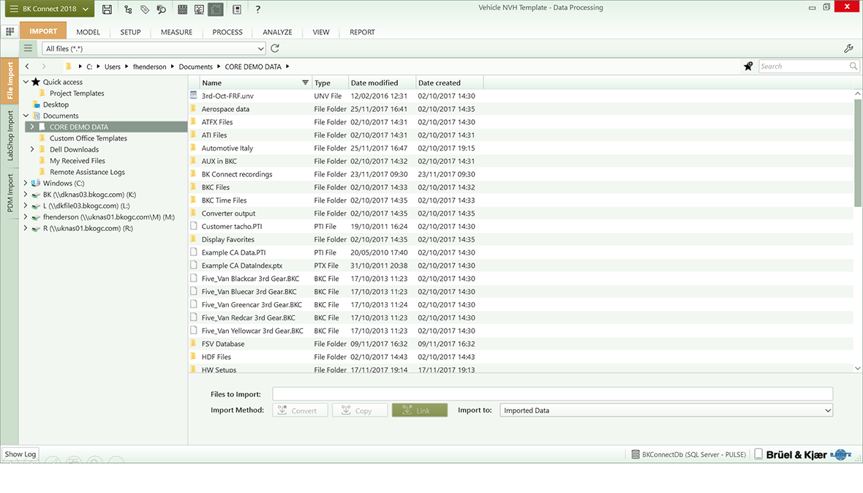Refresh the file list with the reload icon
The width and height of the screenshot is (863, 493).
(275, 48)
